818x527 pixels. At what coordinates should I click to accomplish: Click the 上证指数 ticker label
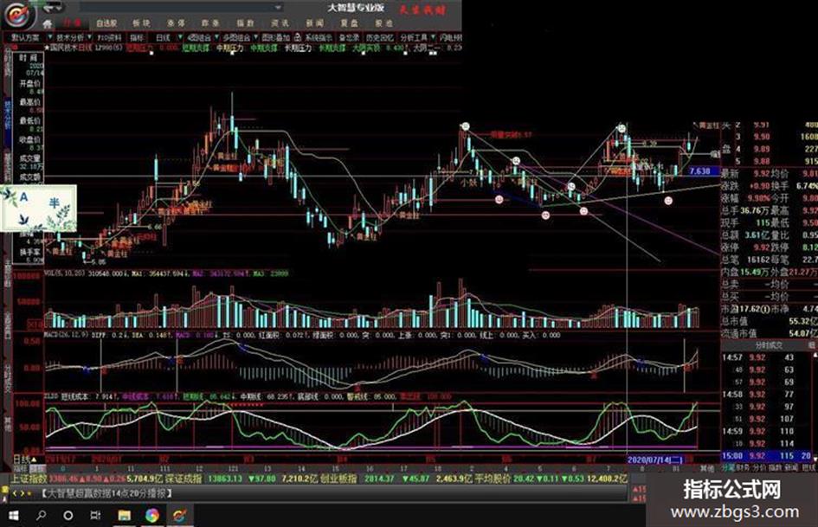click(29, 479)
